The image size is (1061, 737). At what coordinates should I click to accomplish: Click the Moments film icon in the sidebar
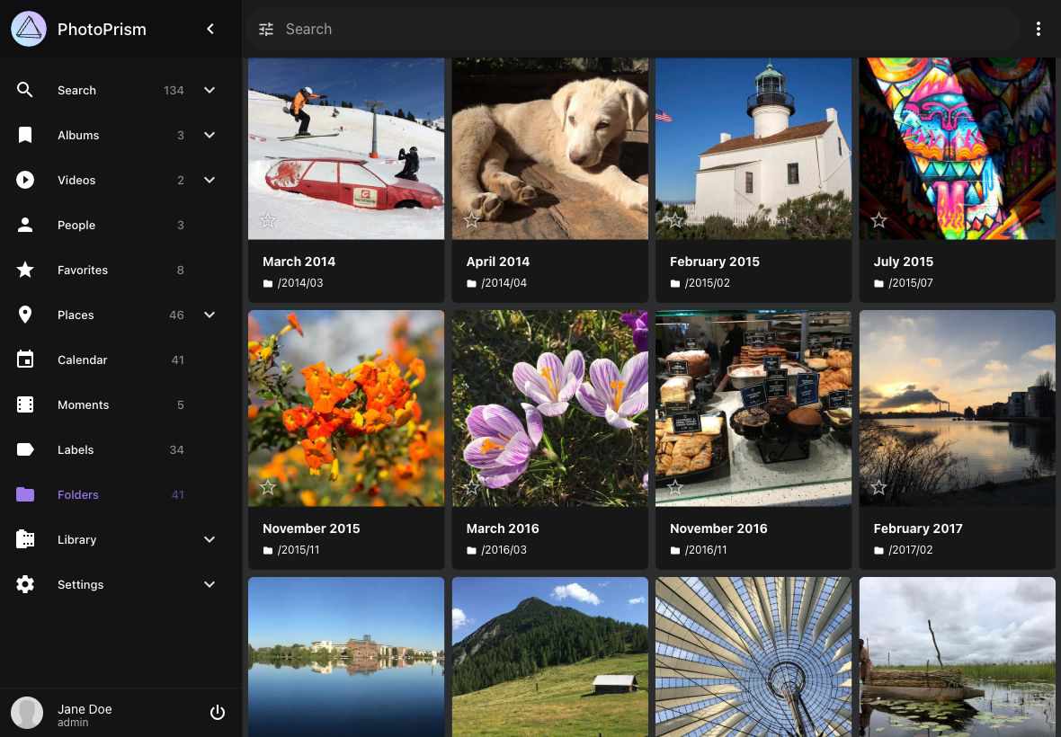pyautogui.click(x=25, y=404)
